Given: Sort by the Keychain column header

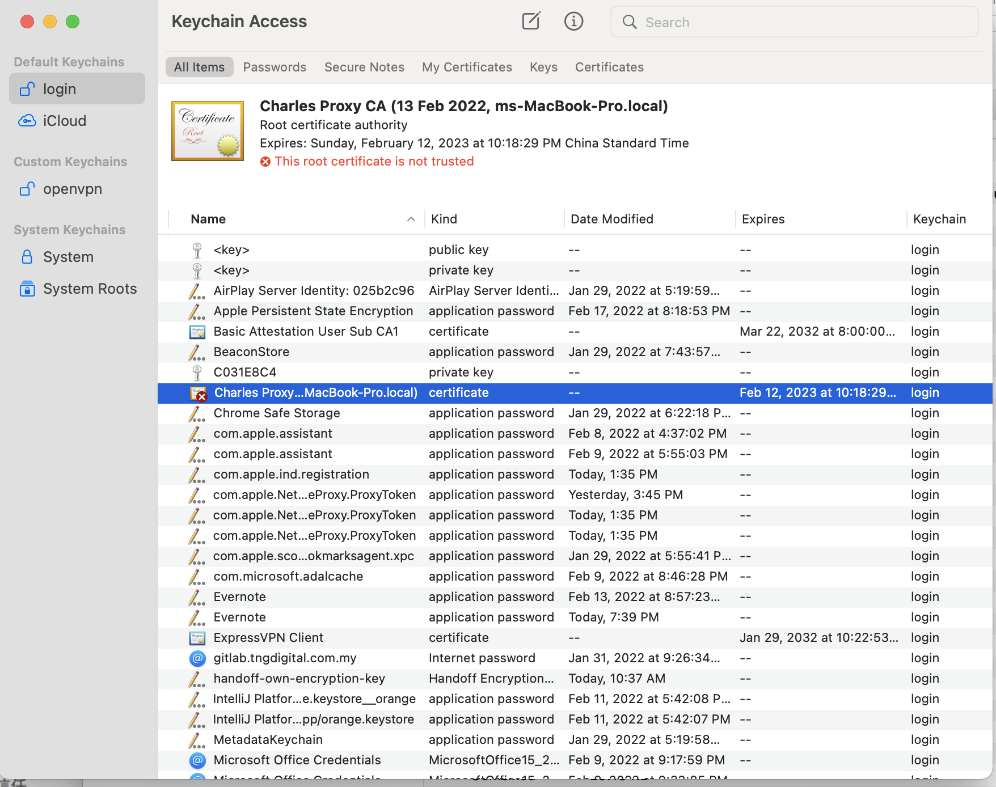Looking at the screenshot, I should click(939, 219).
